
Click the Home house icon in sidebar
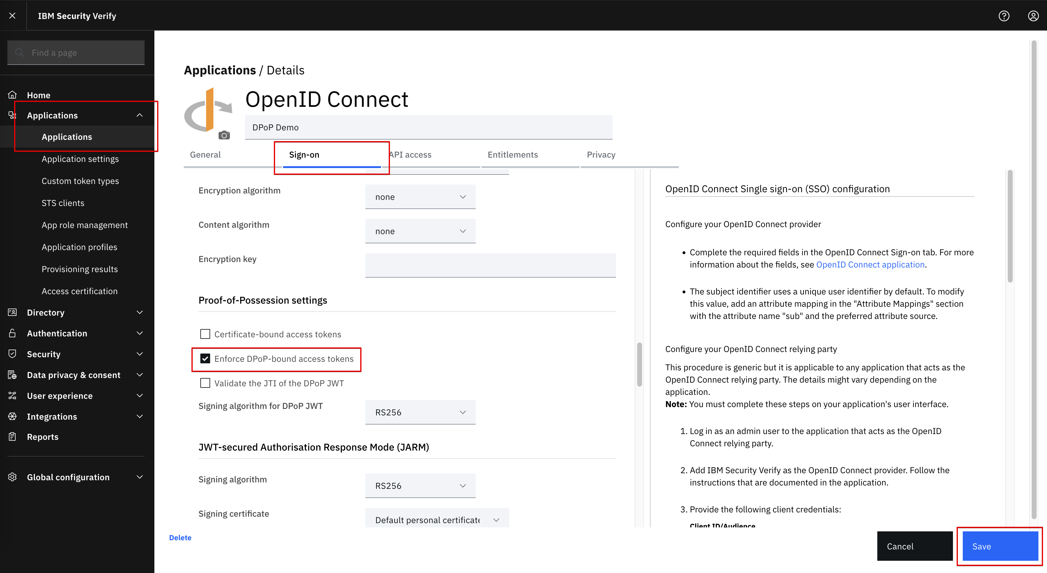click(x=12, y=95)
